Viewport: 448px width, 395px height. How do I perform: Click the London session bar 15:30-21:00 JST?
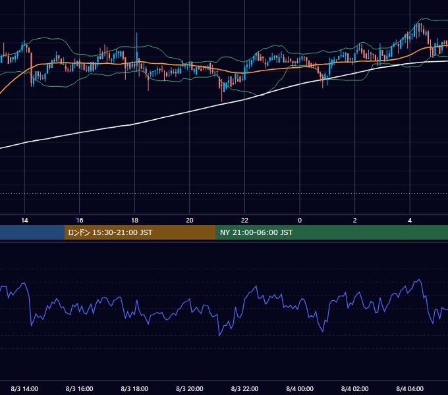coord(140,232)
